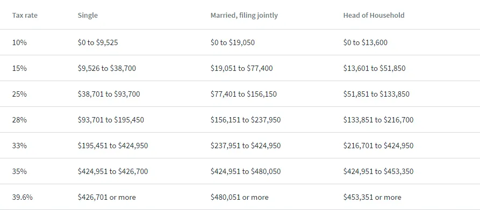Click the 15% tax rate cell

[x=19, y=68]
